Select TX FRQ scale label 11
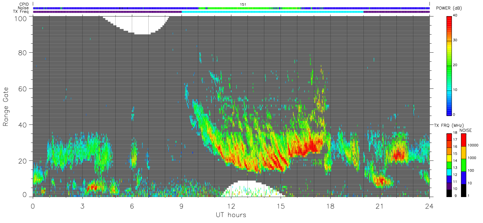 (455, 182)
